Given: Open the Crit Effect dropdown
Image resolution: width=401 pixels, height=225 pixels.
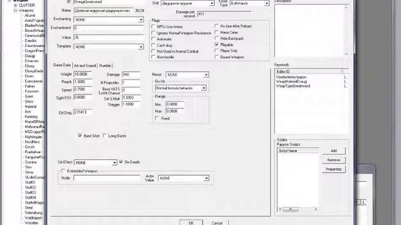Looking at the screenshot, I should tap(114, 162).
